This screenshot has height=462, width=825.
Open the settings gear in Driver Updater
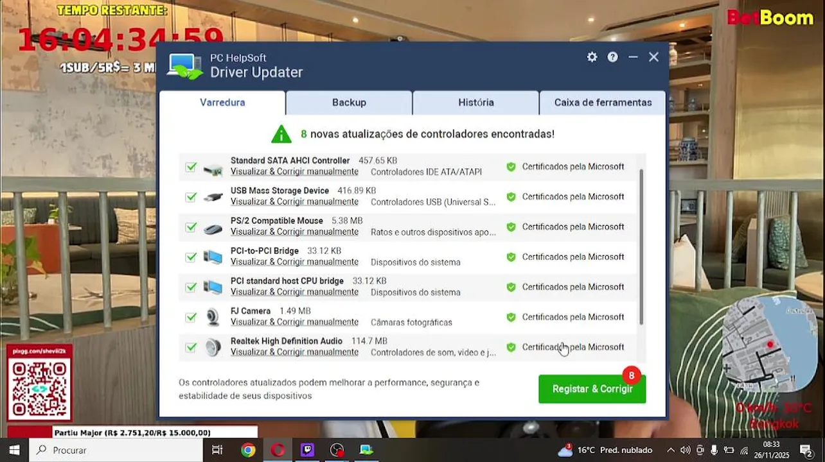tap(592, 57)
